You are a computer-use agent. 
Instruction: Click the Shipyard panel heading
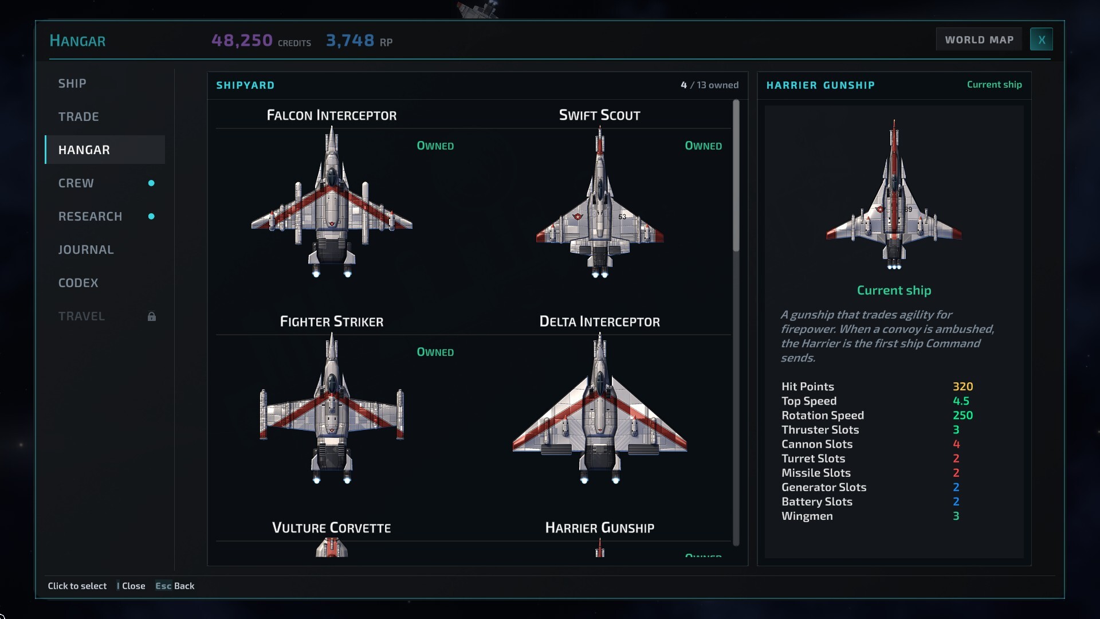[x=245, y=85]
